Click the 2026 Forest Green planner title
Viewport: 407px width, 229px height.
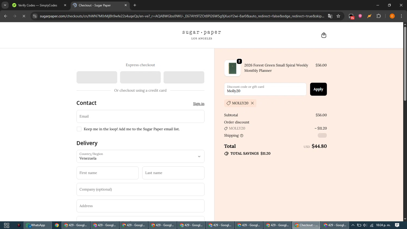[276, 68]
